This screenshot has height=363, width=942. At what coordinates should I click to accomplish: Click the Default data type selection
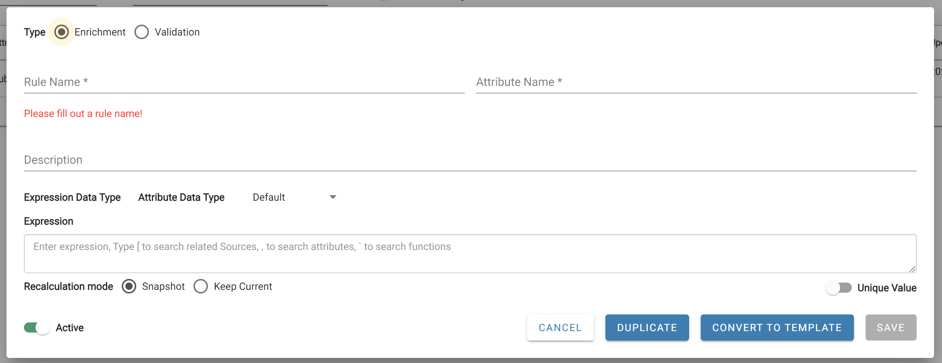(269, 197)
